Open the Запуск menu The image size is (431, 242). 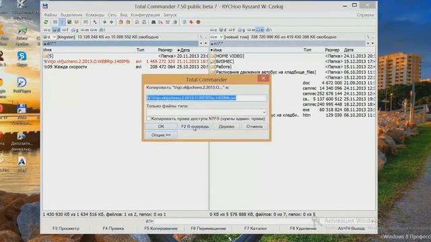pos(170,15)
